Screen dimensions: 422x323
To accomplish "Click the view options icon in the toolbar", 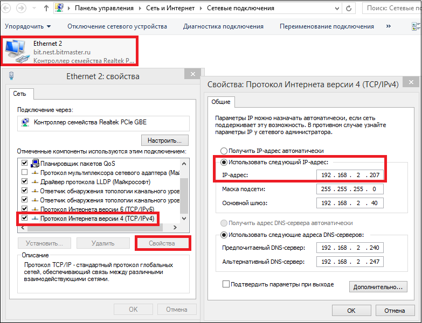I will [x=416, y=26].
